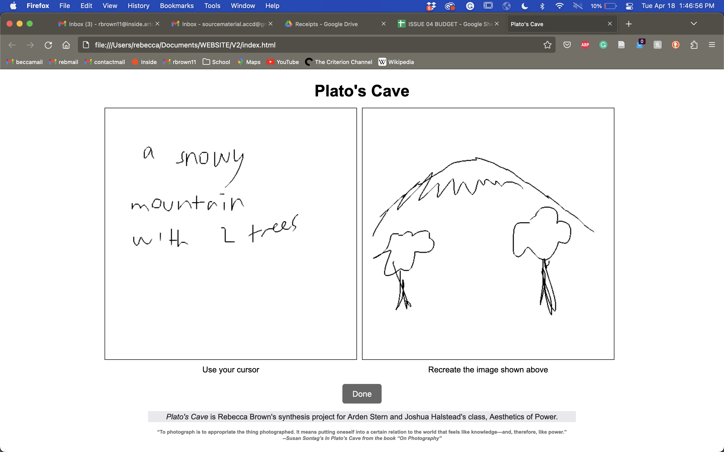Toggle Do Not Disturb moon icon
This screenshot has height=452, width=724.
point(524,6)
